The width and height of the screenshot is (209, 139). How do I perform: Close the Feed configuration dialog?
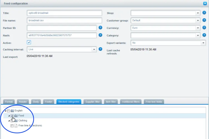pyautogui.click(x=205, y=3)
